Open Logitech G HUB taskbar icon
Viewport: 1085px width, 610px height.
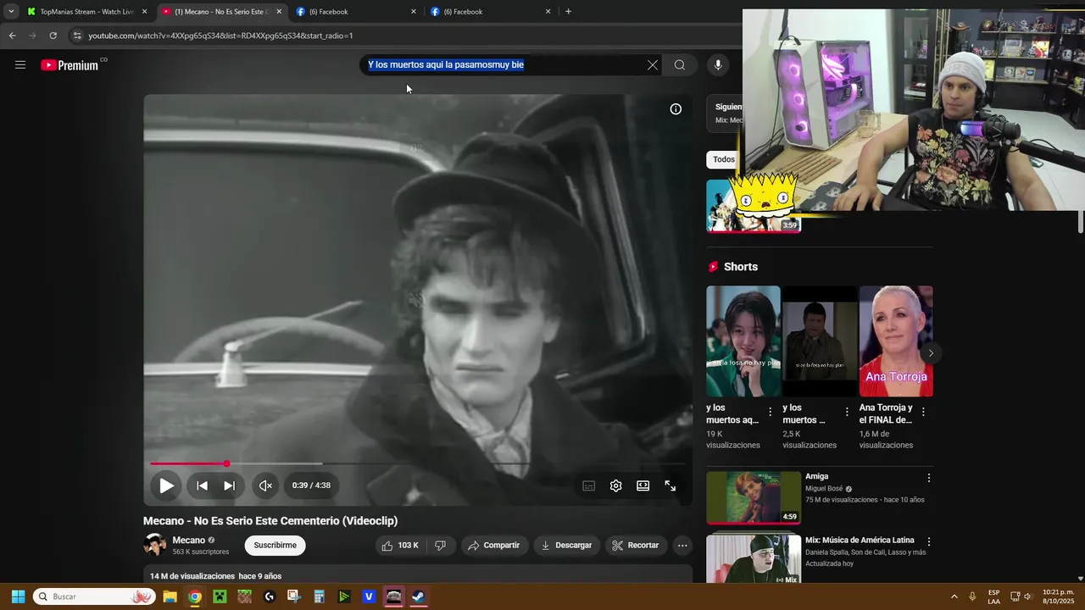pyautogui.click(x=270, y=596)
